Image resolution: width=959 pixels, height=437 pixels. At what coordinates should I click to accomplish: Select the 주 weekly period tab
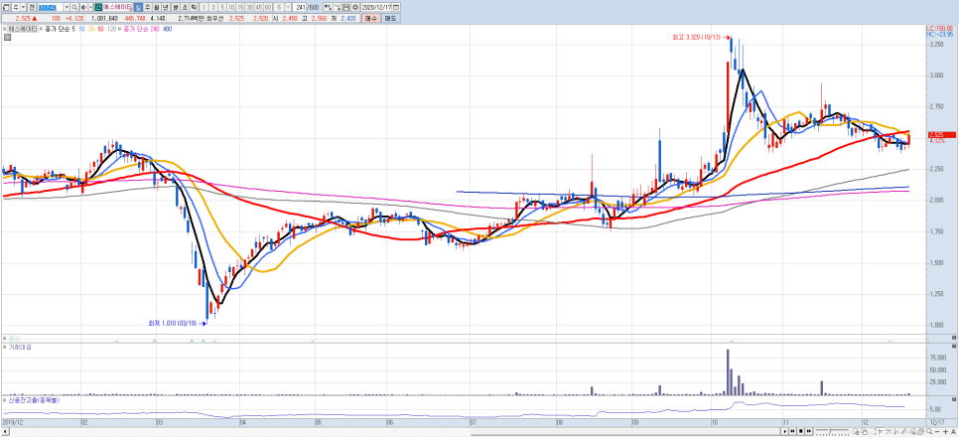click(147, 7)
